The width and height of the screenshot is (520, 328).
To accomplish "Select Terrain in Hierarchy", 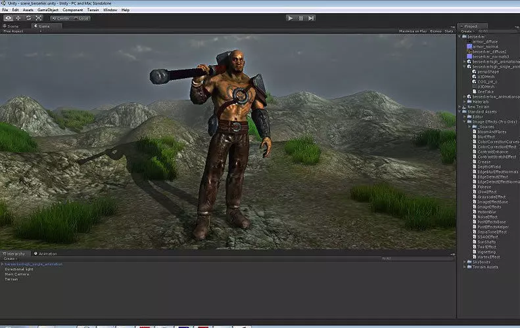I will tap(11, 279).
